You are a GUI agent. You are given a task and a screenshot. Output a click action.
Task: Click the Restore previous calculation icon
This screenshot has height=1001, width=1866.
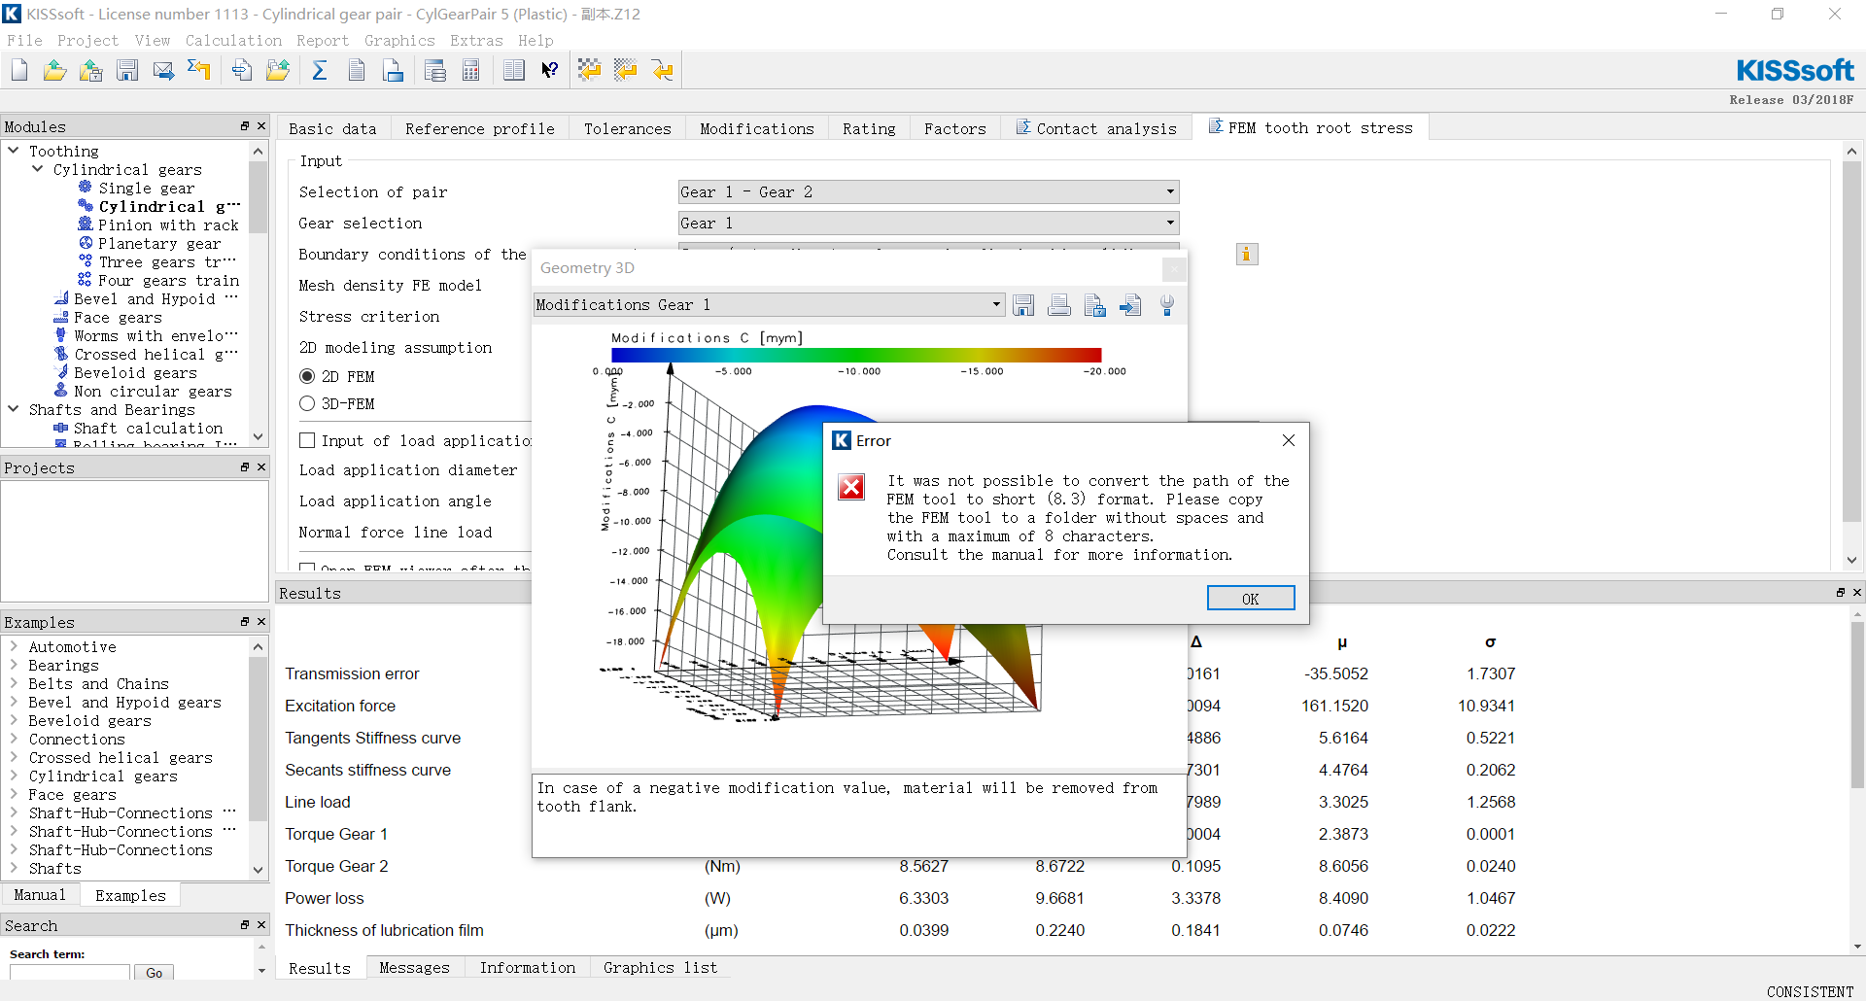point(199,70)
